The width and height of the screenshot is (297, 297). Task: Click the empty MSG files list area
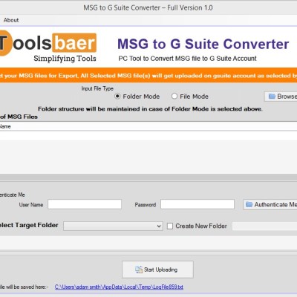pos(148,152)
